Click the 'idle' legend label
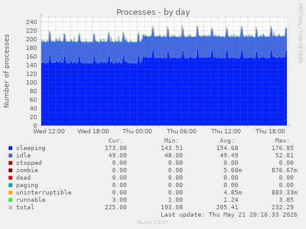The image size is (306, 229). pos(23,156)
